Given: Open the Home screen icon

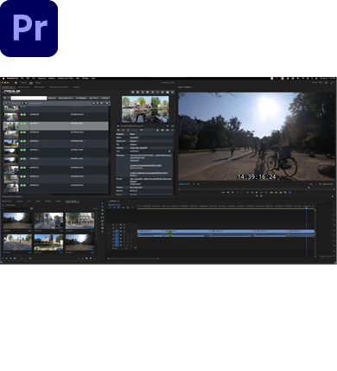Looking at the screenshot, I should [x=16, y=83].
